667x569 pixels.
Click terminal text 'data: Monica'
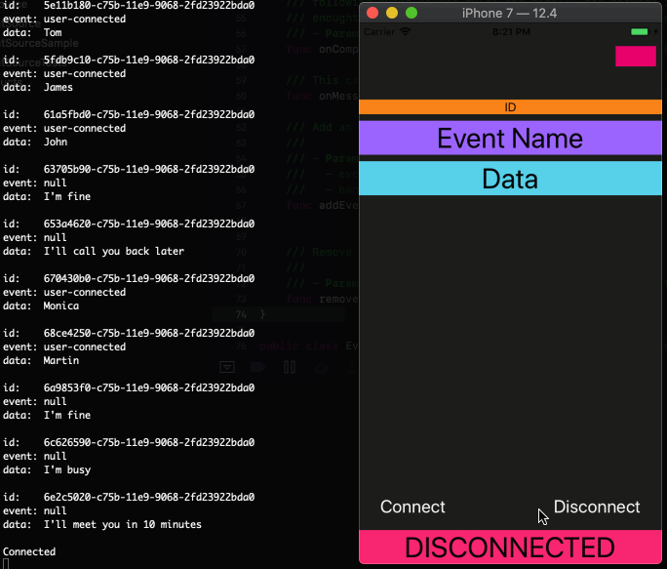coord(41,305)
